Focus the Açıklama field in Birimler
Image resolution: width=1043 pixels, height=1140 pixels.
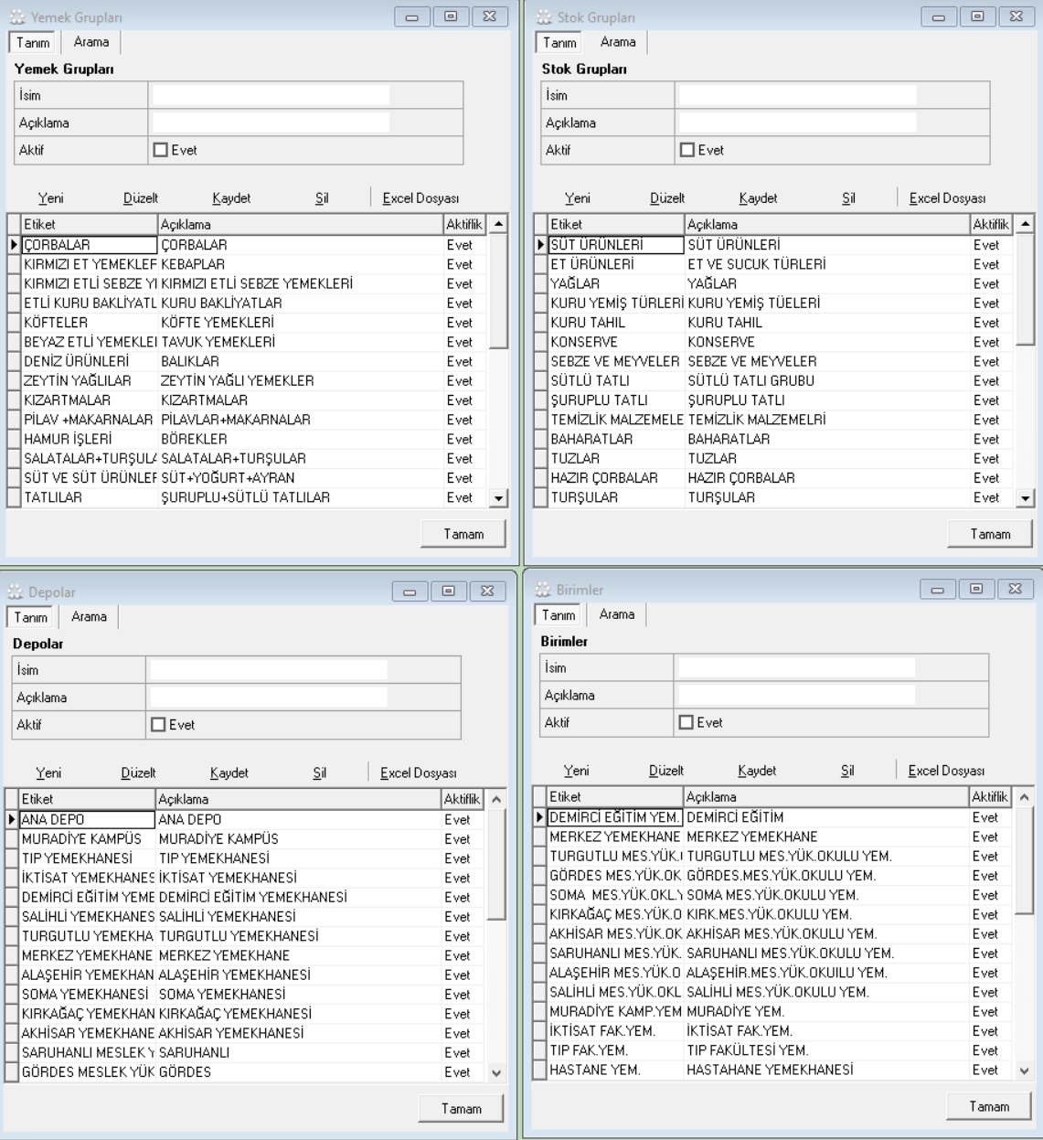coord(796,696)
